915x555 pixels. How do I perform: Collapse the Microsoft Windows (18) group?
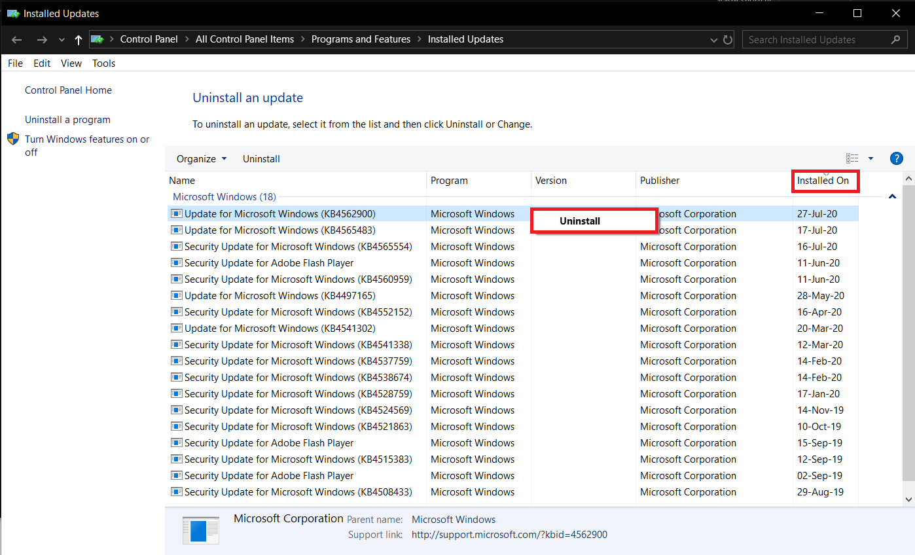click(x=892, y=196)
